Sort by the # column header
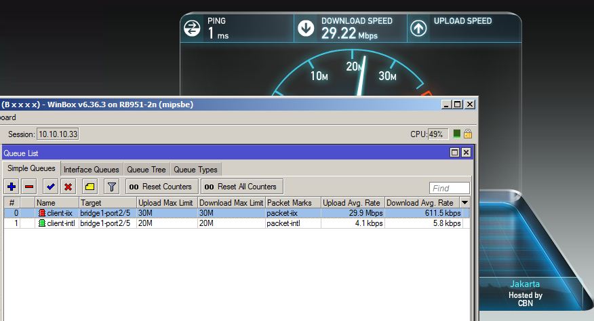The width and height of the screenshot is (594, 321). point(12,202)
